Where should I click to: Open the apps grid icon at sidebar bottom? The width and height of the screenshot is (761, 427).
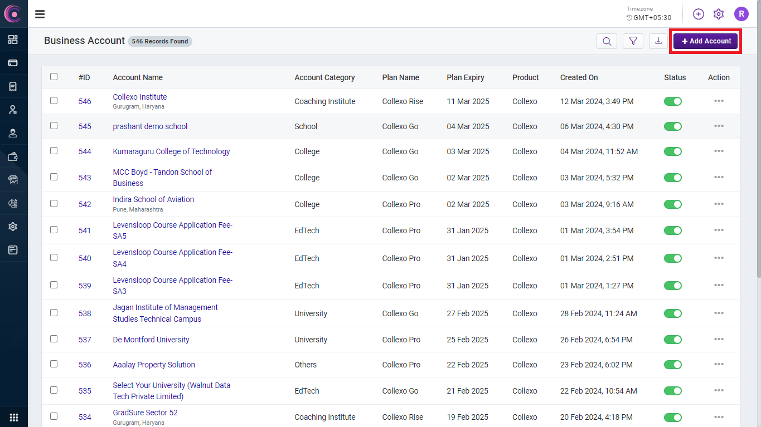14,417
